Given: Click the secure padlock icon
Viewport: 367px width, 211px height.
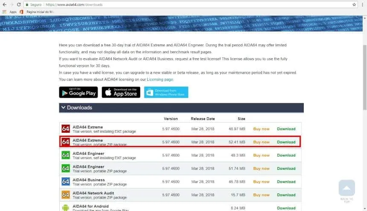Looking at the screenshot, I should [x=27, y=4].
